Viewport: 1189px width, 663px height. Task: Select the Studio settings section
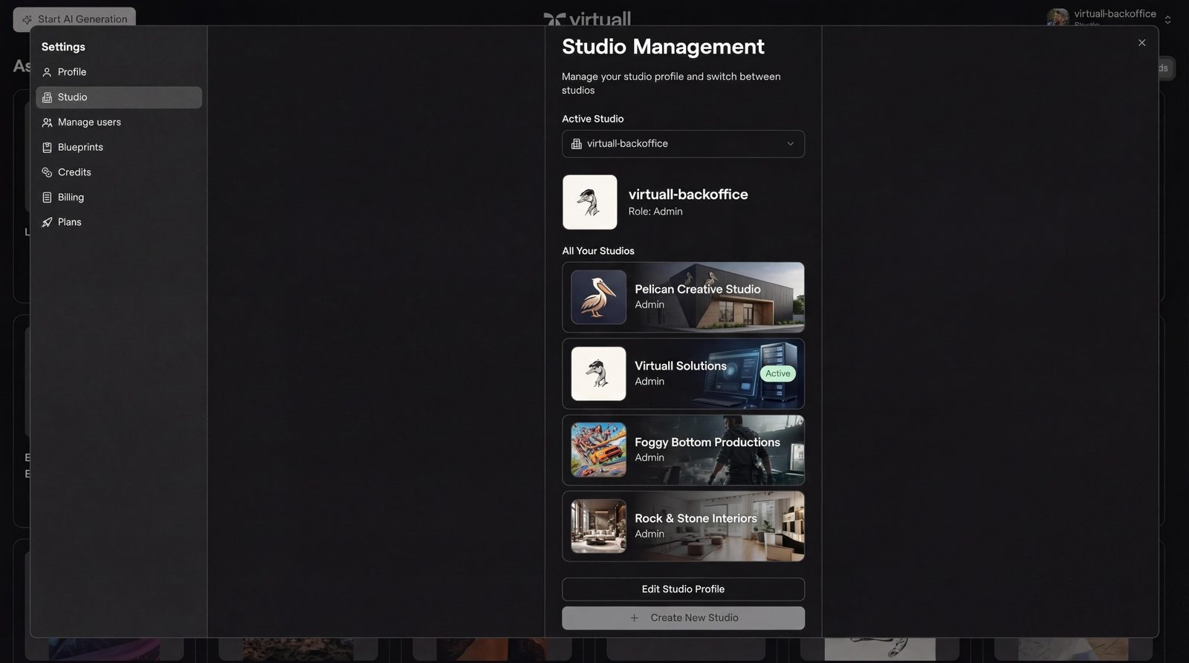(x=119, y=97)
